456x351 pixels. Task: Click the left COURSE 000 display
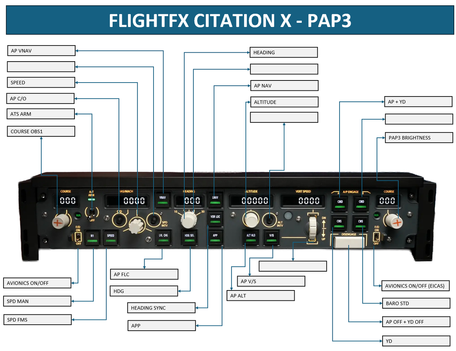tap(67, 201)
